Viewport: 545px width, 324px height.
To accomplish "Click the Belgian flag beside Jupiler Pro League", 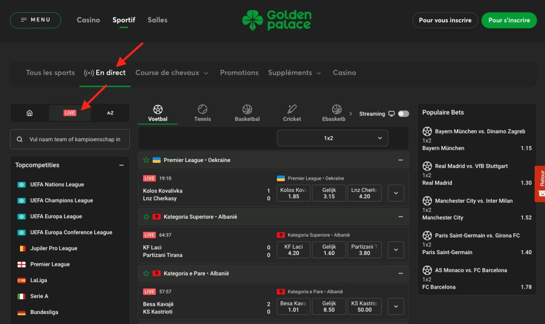I will point(21,248).
